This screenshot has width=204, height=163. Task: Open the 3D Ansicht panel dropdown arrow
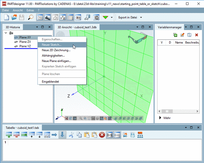point(137,27)
